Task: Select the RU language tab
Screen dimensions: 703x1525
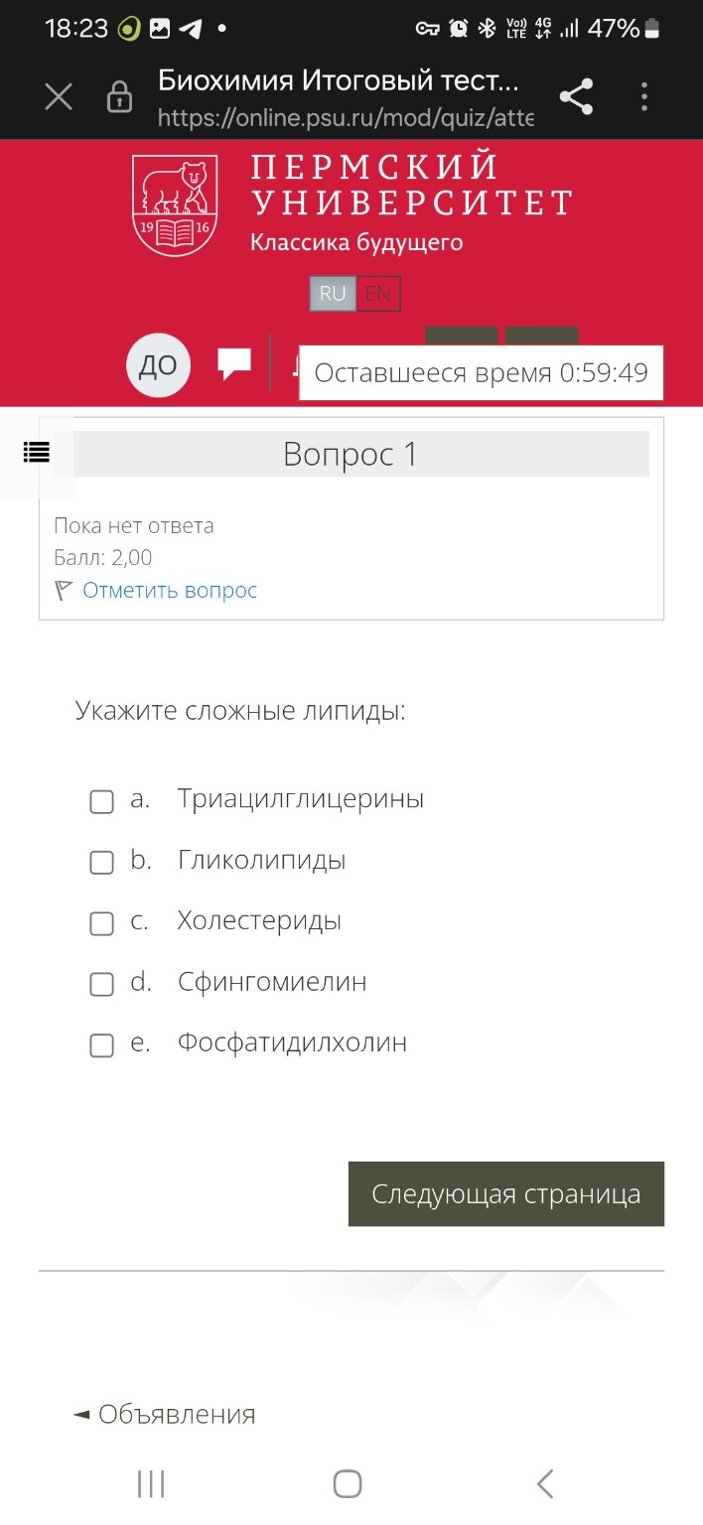Action: 332,293
